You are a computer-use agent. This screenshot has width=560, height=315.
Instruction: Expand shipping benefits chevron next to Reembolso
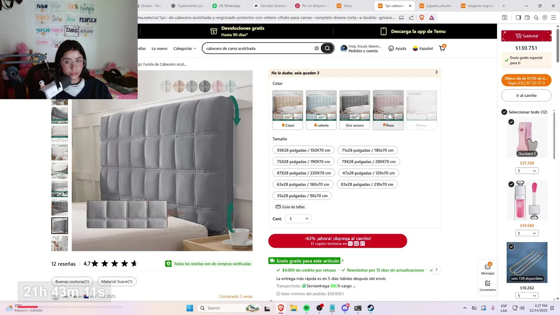(436, 269)
